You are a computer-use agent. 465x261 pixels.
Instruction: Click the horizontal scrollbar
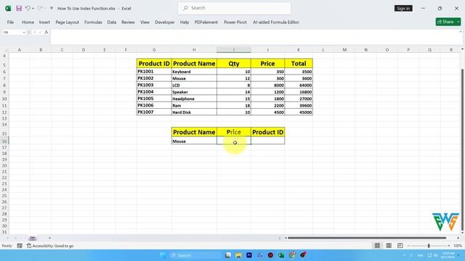click(x=367, y=238)
